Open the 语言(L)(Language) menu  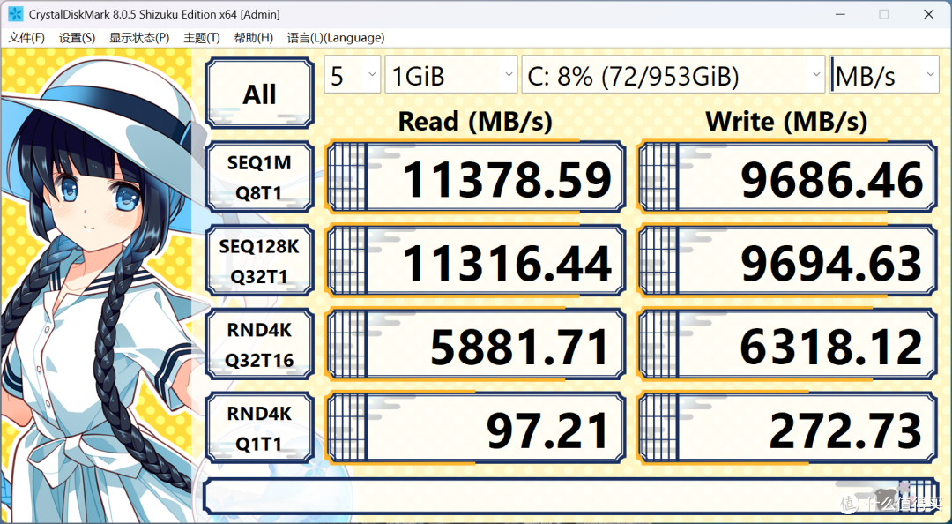pyautogui.click(x=336, y=38)
